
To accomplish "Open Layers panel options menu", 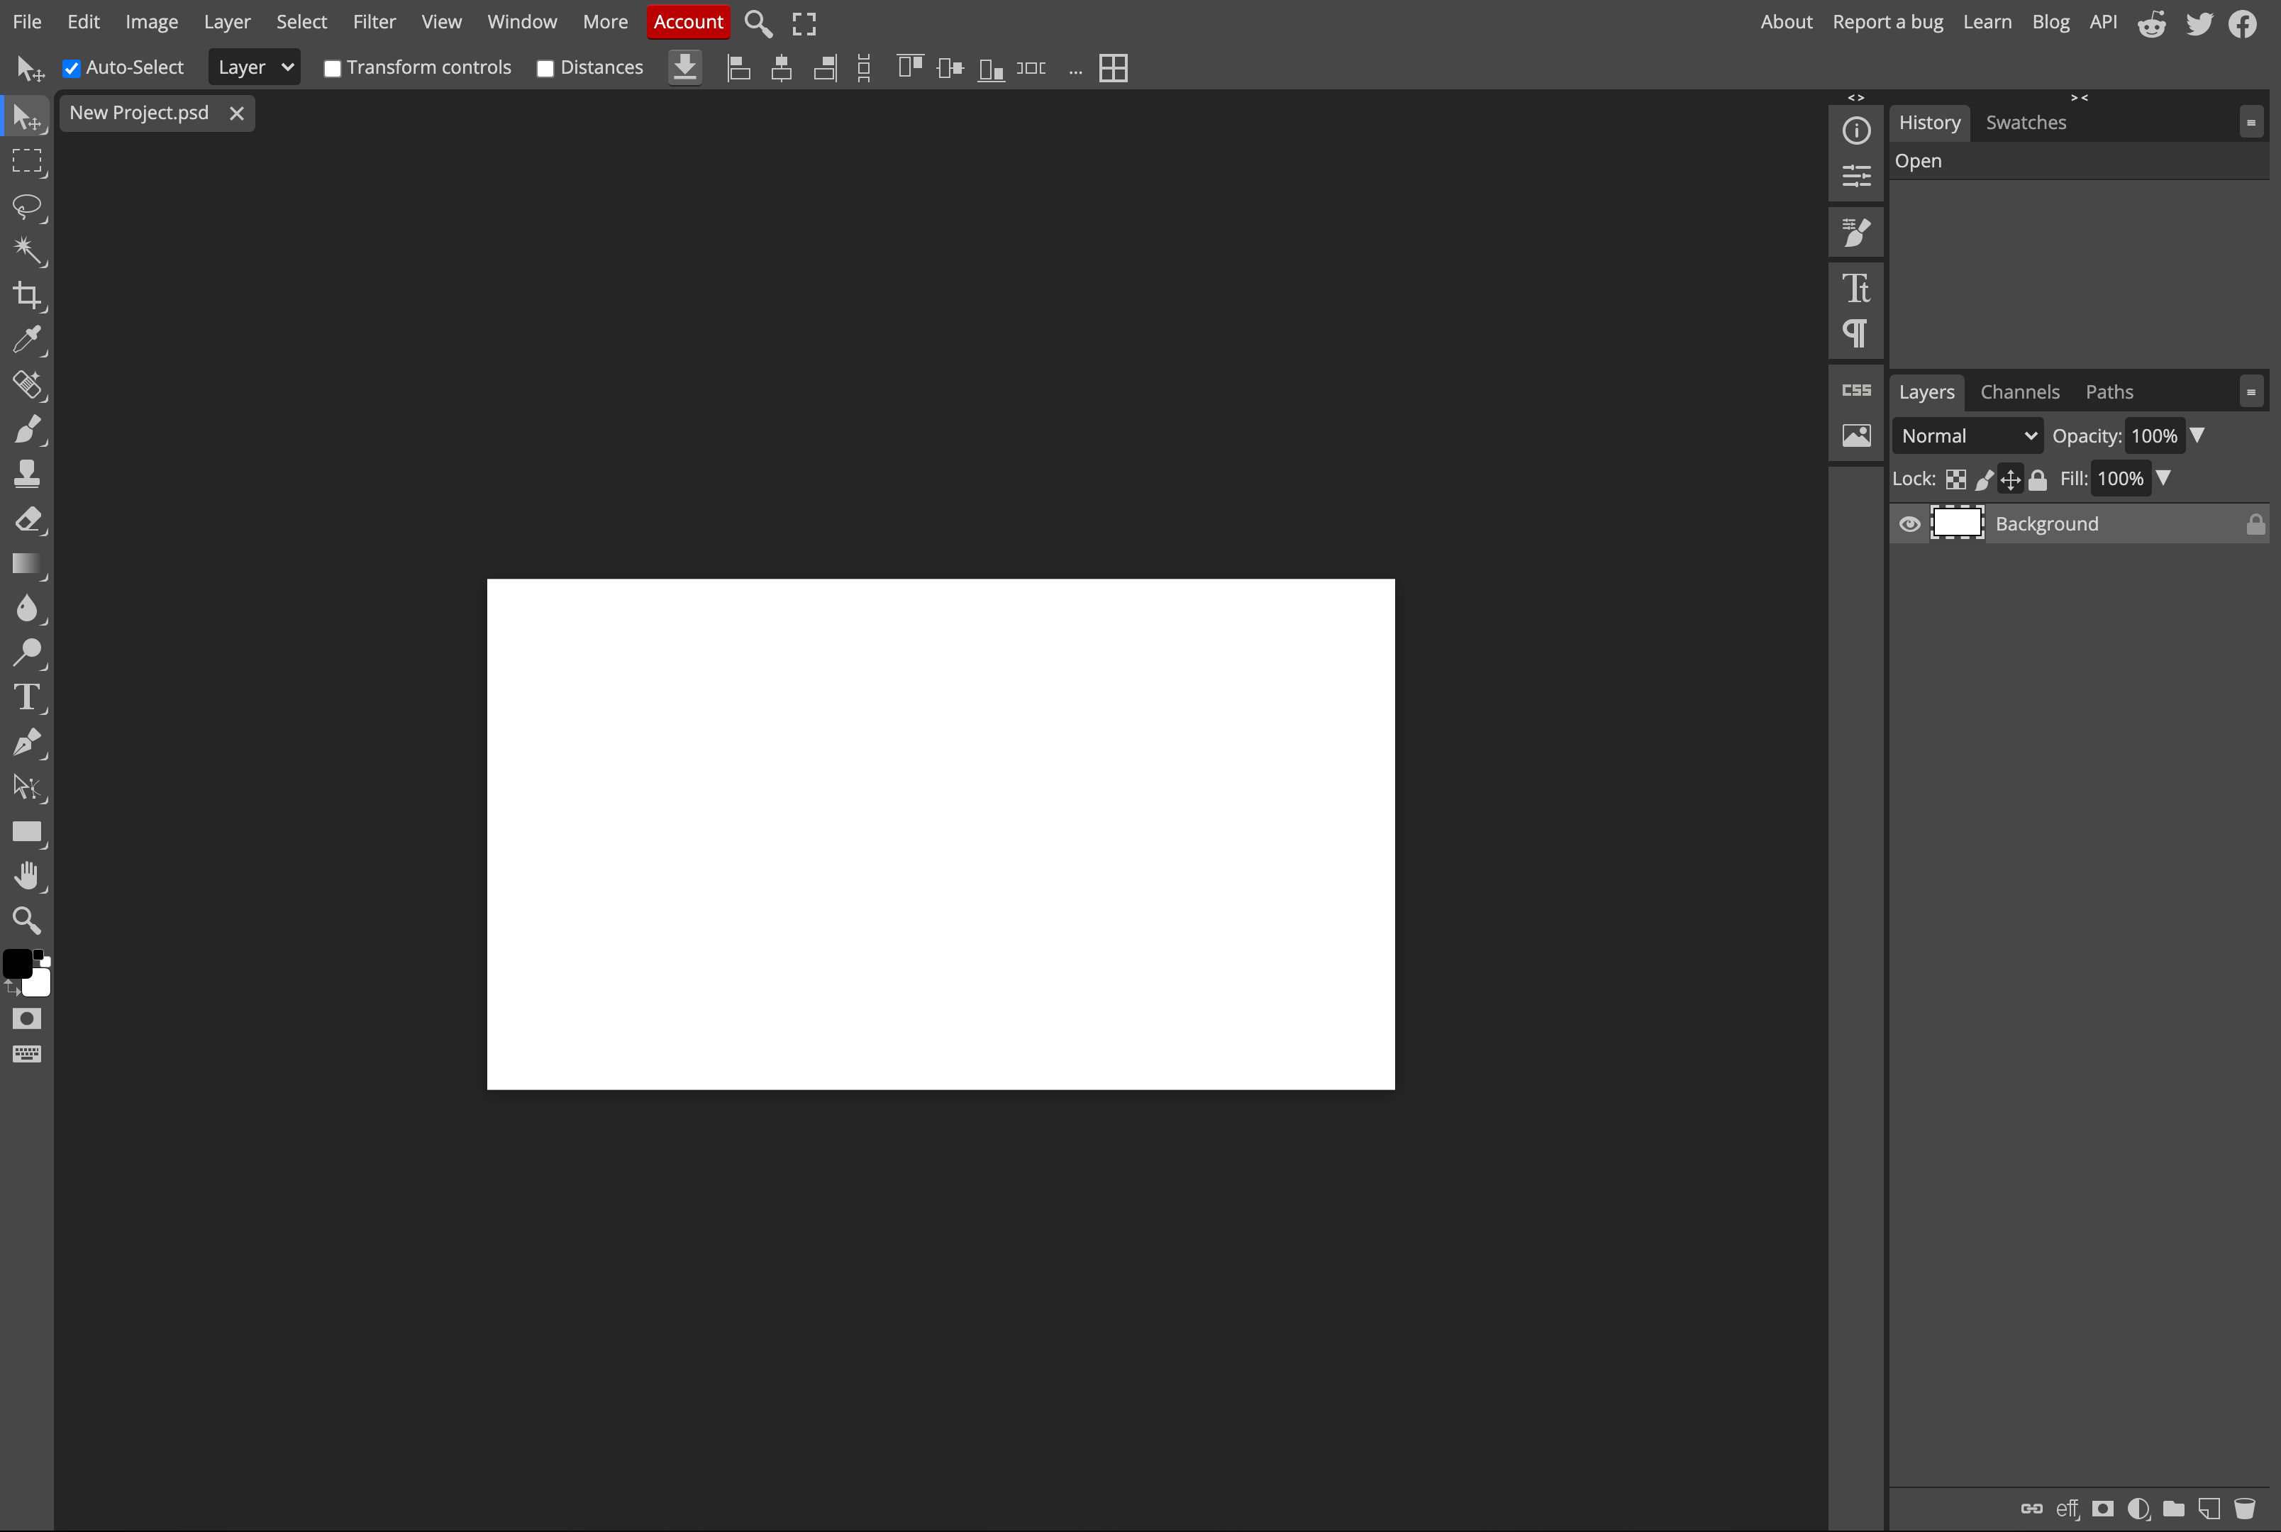I will point(2251,393).
